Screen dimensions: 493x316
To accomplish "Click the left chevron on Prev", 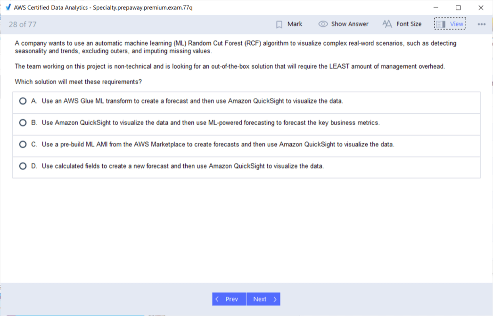I will click(x=217, y=299).
